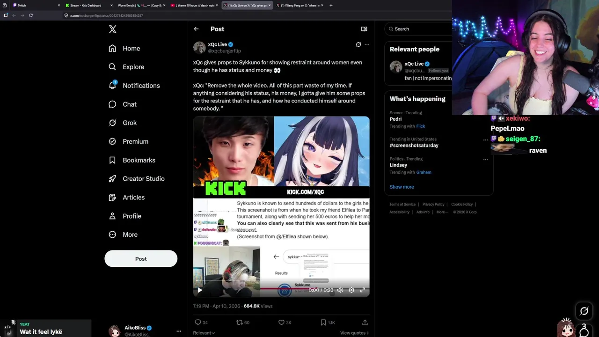Go back with the post back arrow
The image size is (599, 337).
pyautogui.click(x=196, y=29)
